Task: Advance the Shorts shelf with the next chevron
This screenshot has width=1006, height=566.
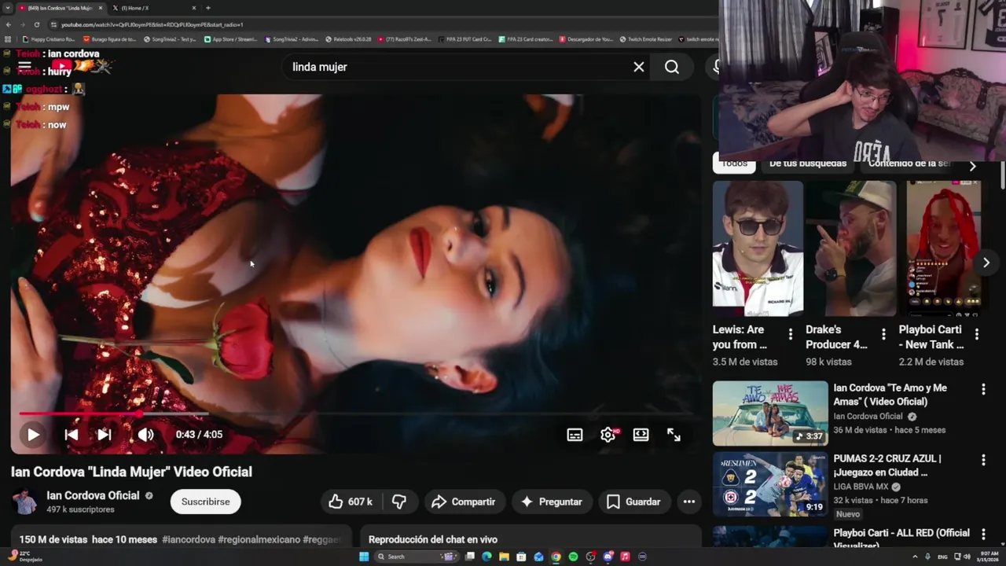Action: tap(986, 263)
